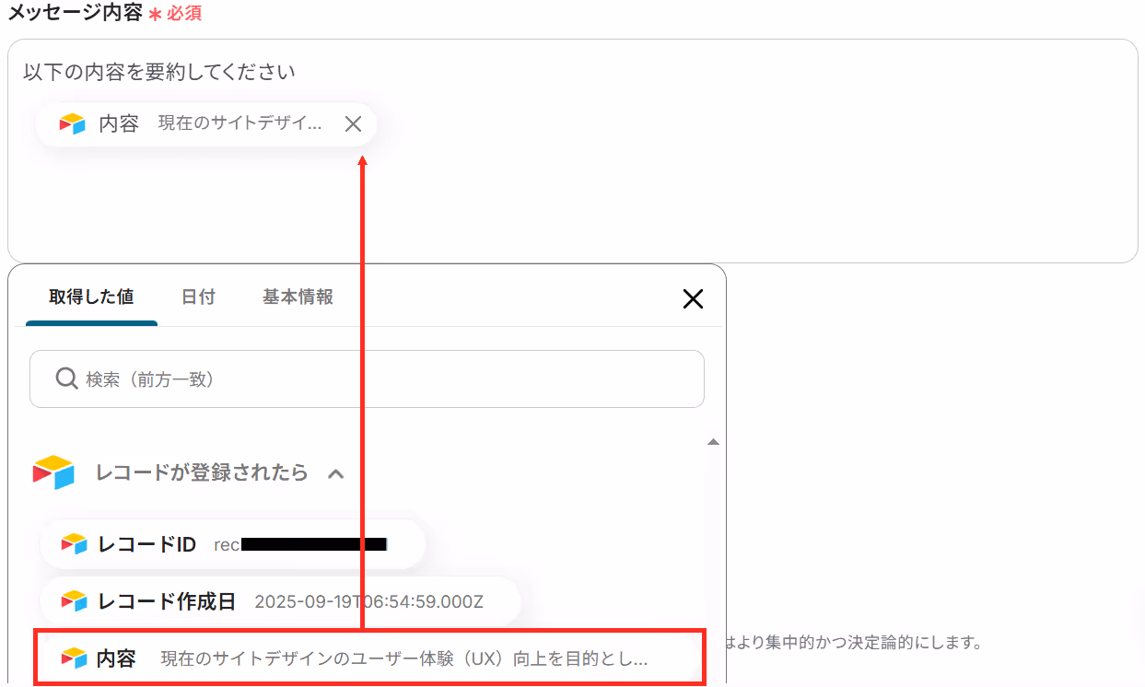Click the Airtable icon on 内容 list item
Image resolution: width=1145 pixels, height=687 pixels.
click(74, 658)
